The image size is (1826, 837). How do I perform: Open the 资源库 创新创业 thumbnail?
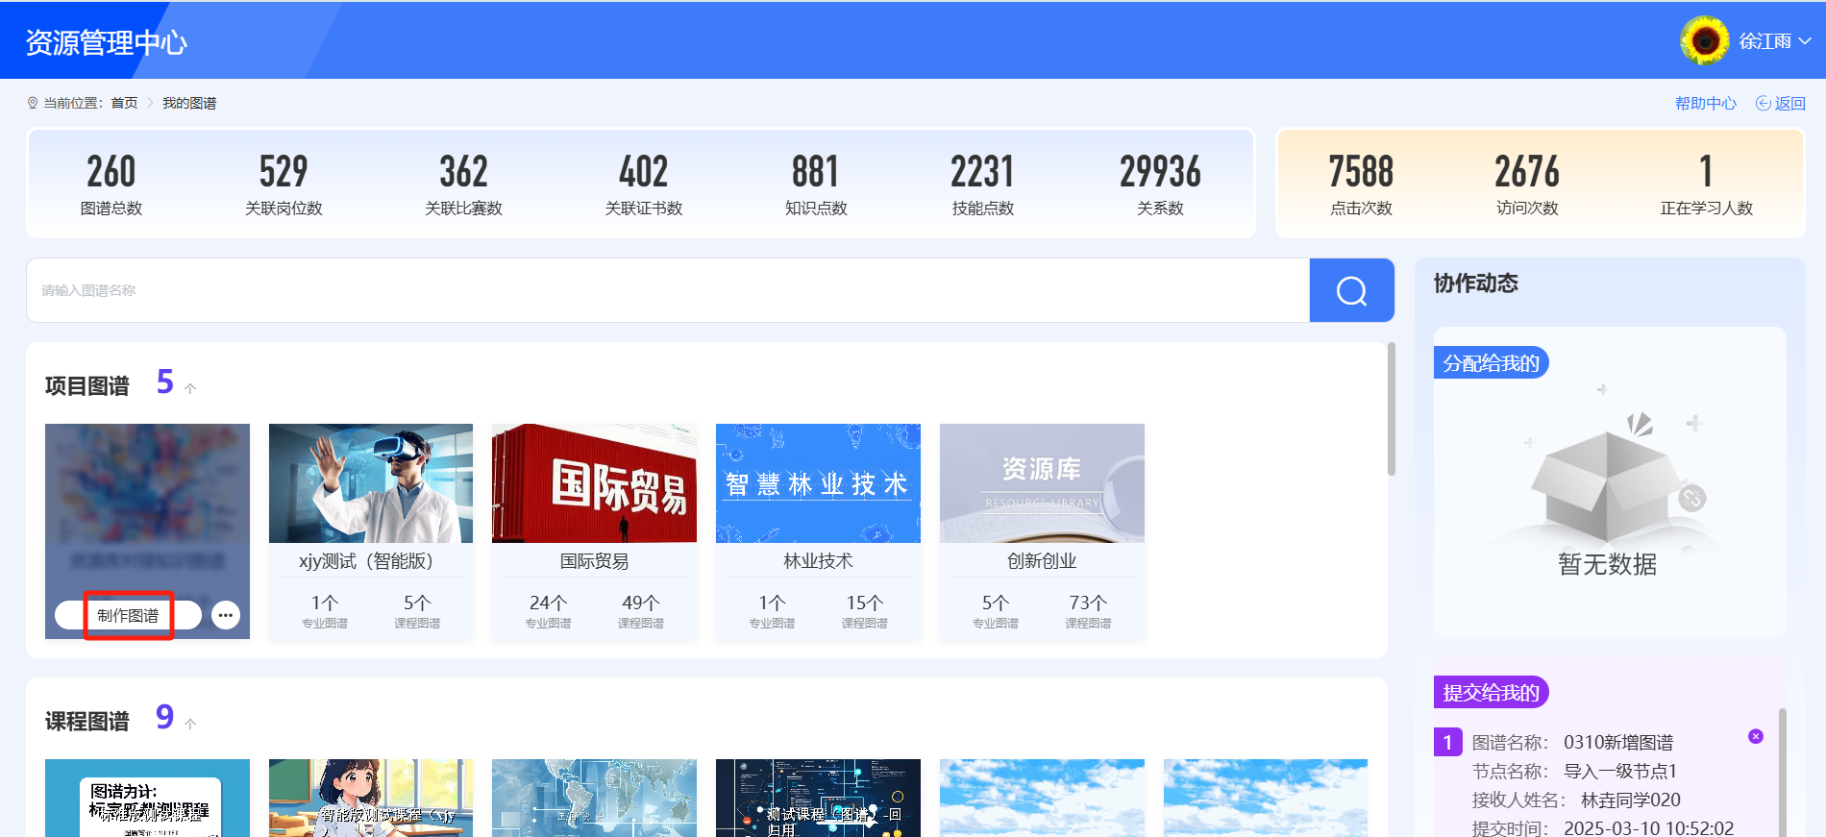click(1042, 483)
